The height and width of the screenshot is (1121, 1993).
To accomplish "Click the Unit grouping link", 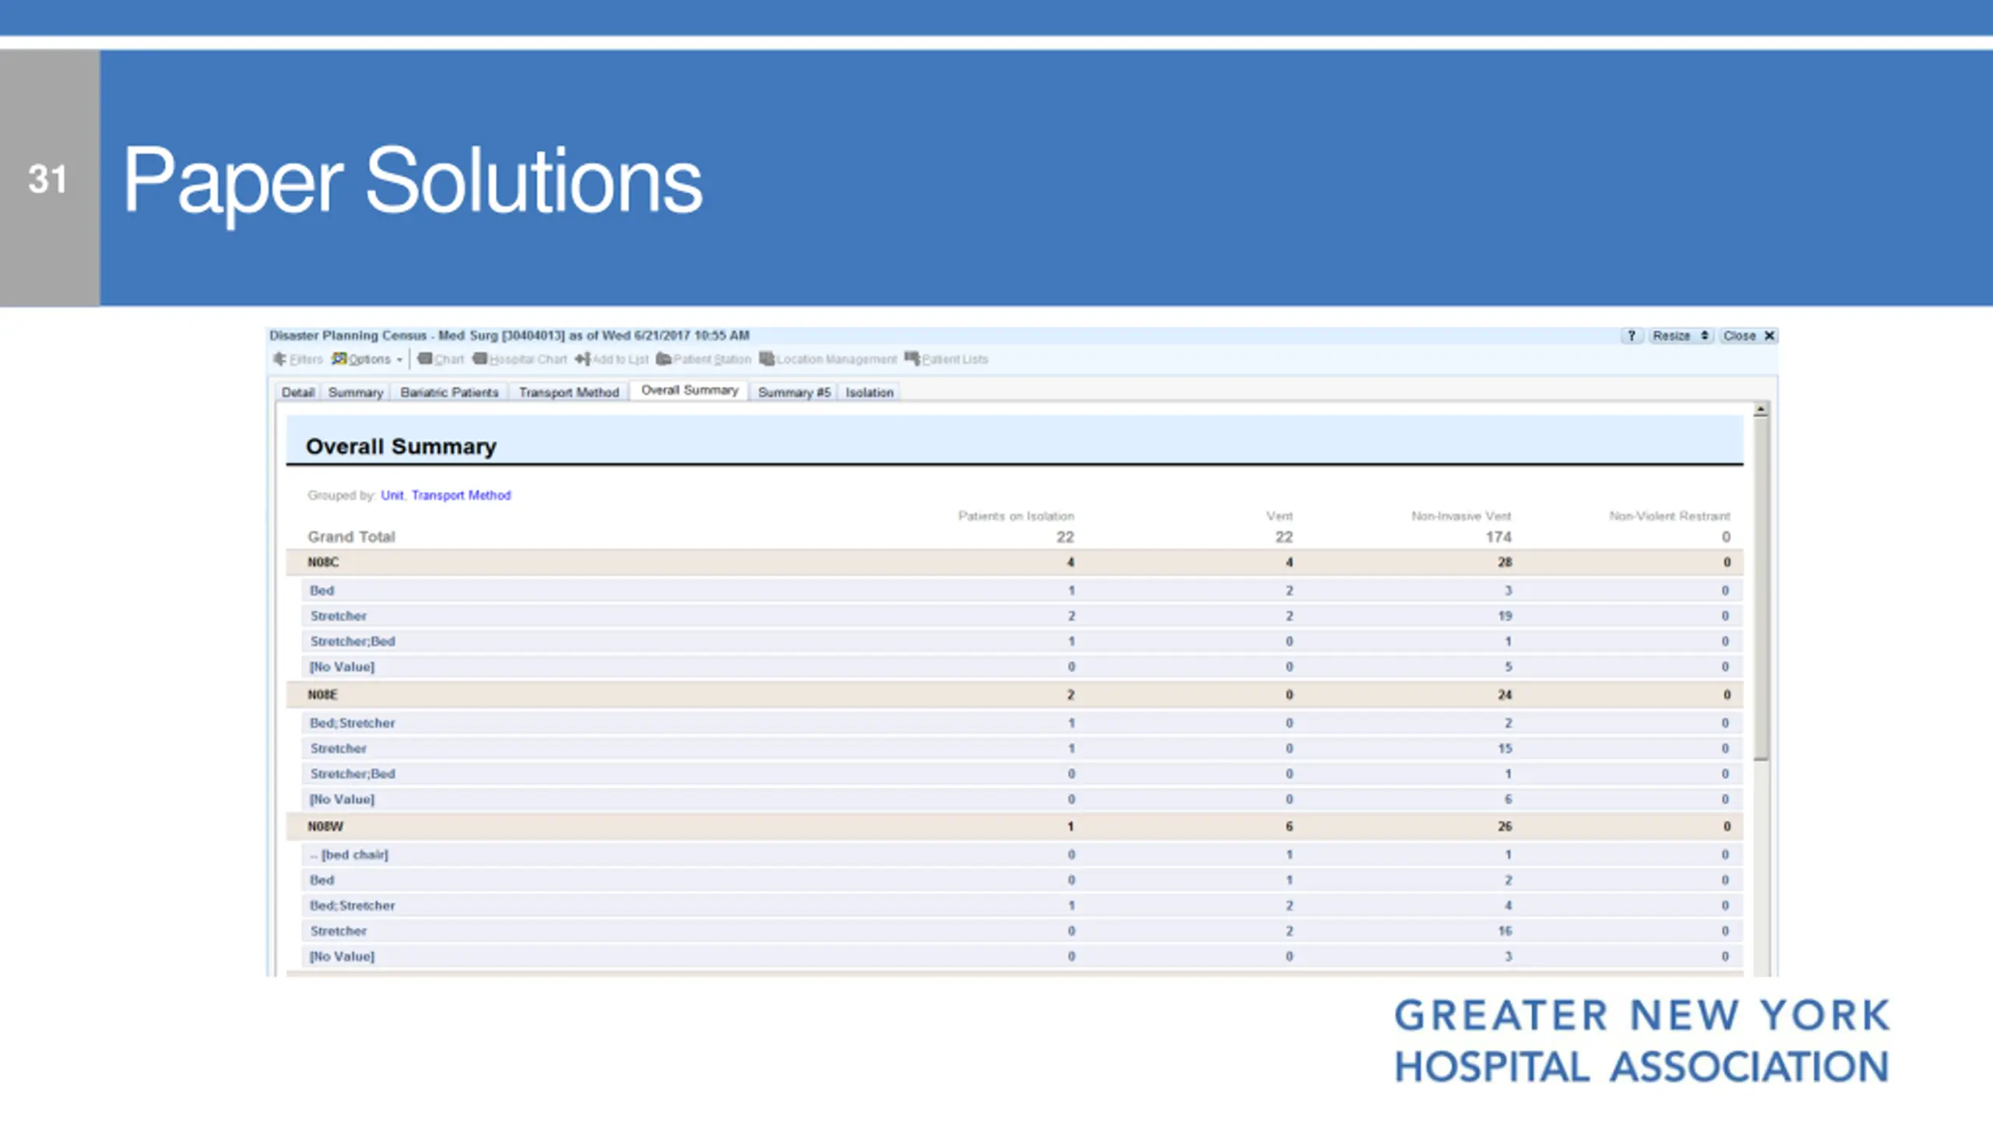I will coord(392,495).
